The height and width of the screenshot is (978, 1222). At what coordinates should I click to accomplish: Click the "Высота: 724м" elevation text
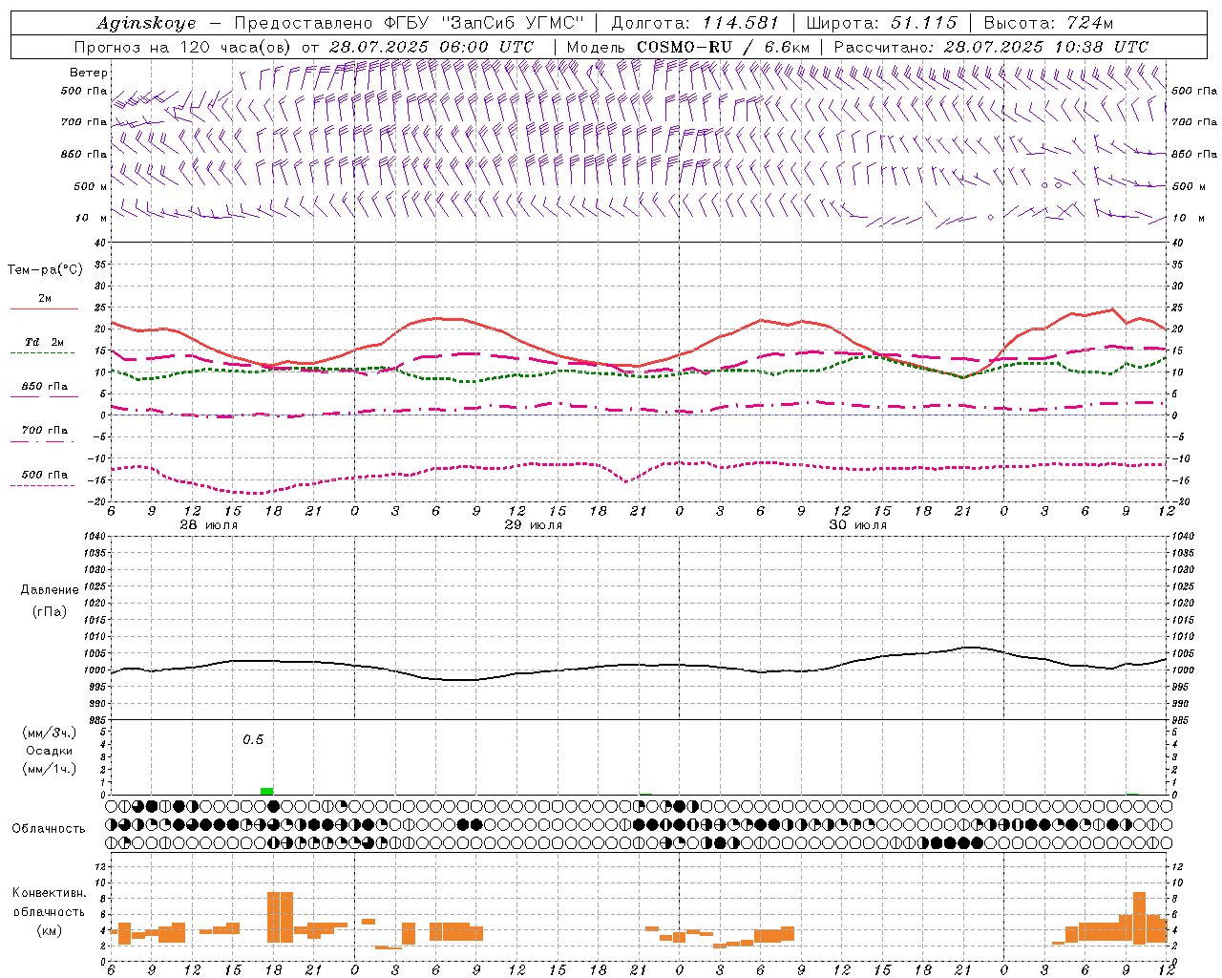tap(1047, 23)
